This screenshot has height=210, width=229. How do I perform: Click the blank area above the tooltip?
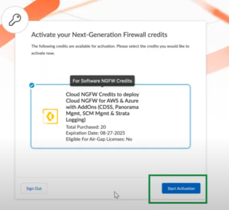tap(110, 66)
